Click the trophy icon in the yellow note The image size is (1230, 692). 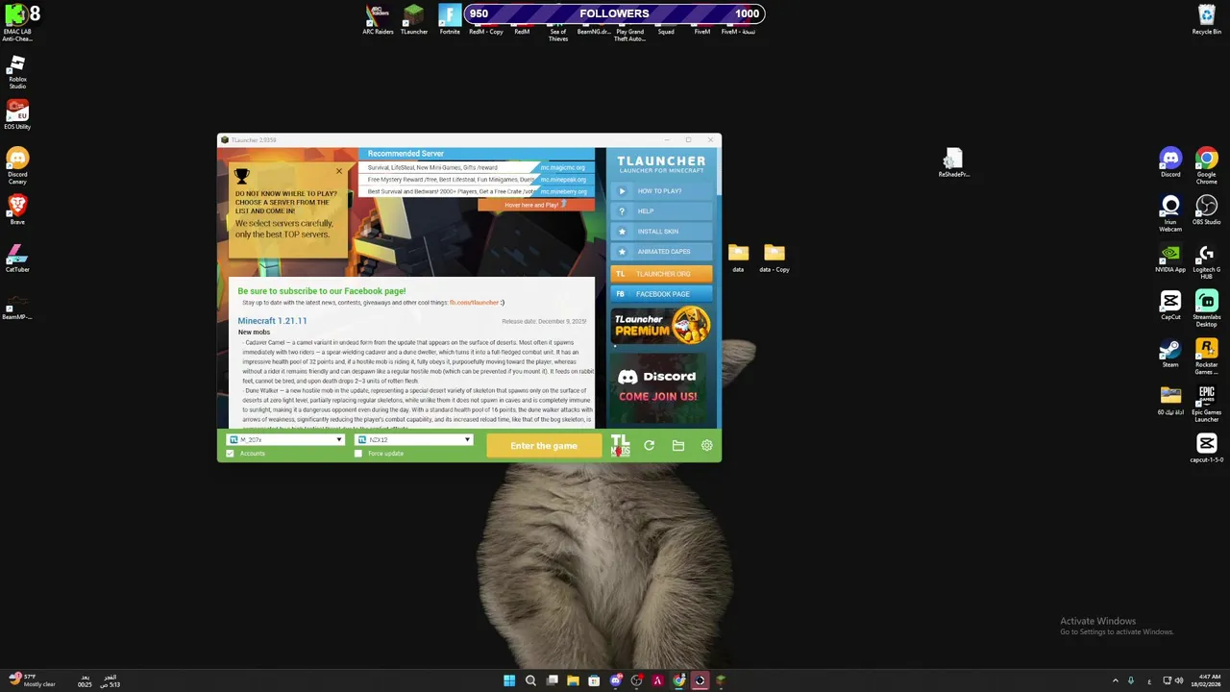tap(242, 177)
